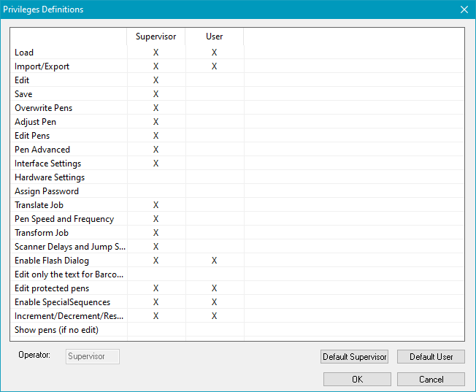
Task: Click the Operator input field
Action: (93, 356)
